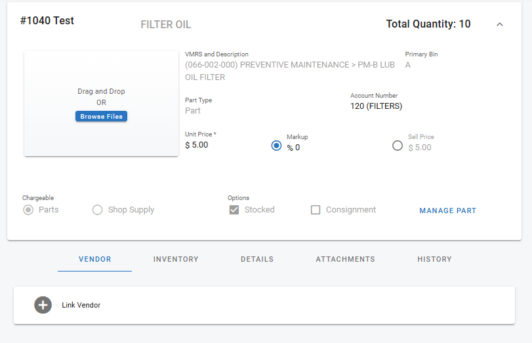Open the Inventory tab
Image resolution: width=532 pixels, height=343 pixels.
(176, 259)
